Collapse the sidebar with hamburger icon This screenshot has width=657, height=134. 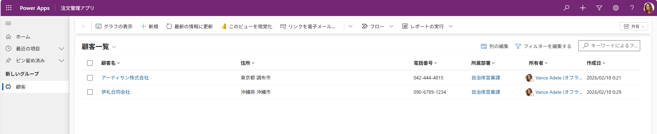[9, 24]
